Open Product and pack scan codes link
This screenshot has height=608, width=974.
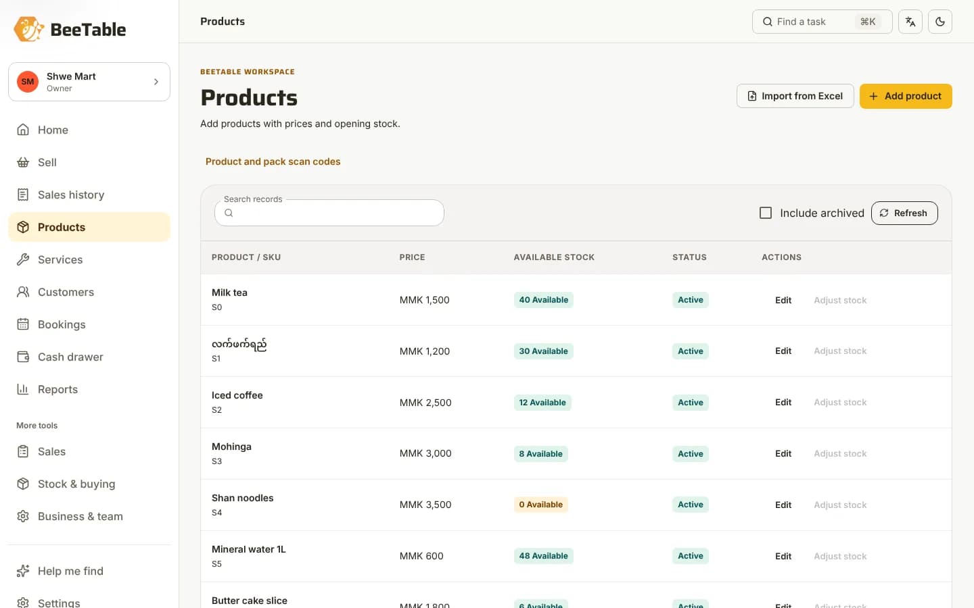273,161
